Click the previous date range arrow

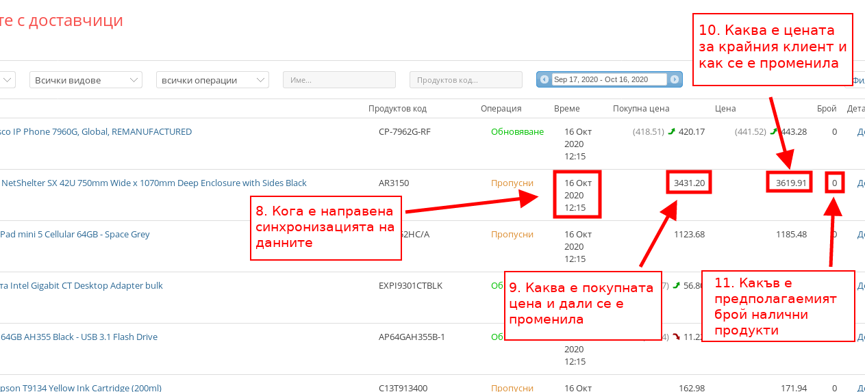click(544, 79)
